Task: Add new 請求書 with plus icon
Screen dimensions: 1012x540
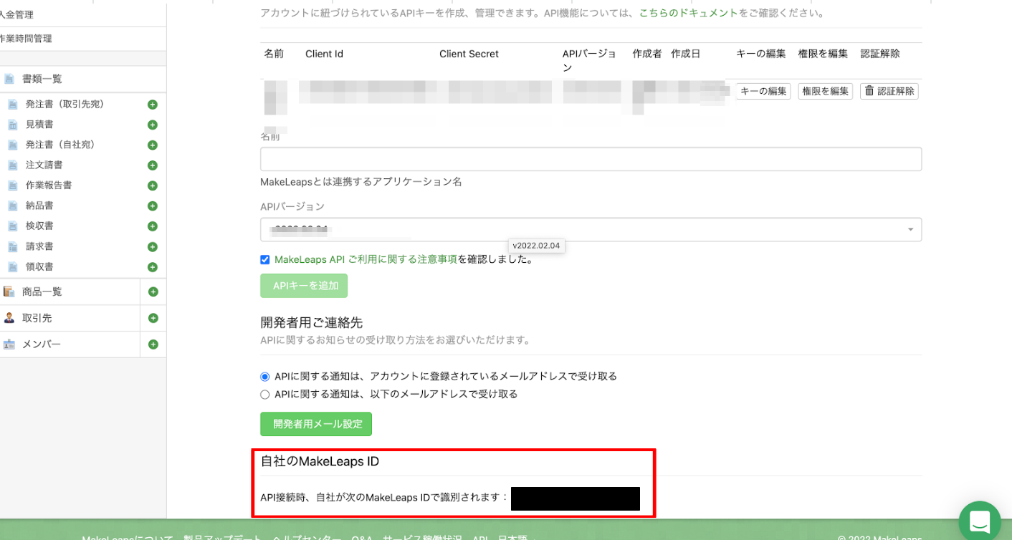Action: click(x=152, y=247)
